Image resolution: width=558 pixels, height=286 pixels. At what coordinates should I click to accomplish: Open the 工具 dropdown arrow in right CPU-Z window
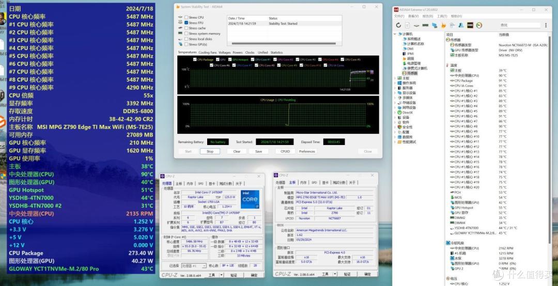click(336, 274)
